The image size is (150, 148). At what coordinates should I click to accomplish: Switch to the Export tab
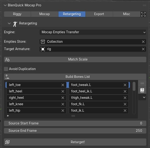pos(99,14)
